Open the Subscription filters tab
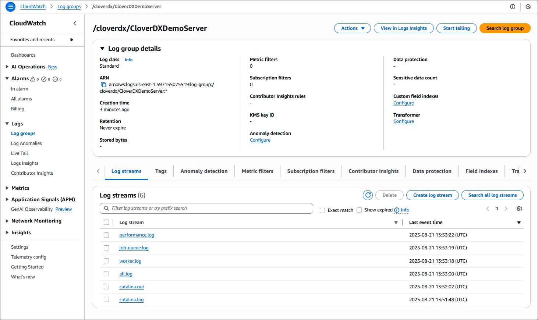Viewport: 538px width, 320px height. 311,171
